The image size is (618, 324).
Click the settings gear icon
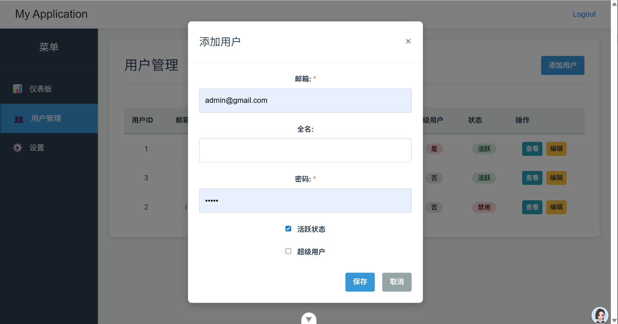point(17,148)
